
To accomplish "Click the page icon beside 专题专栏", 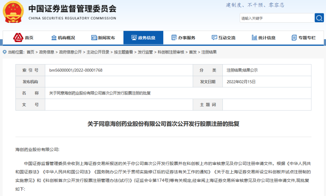I will click(x=294, y=38).
